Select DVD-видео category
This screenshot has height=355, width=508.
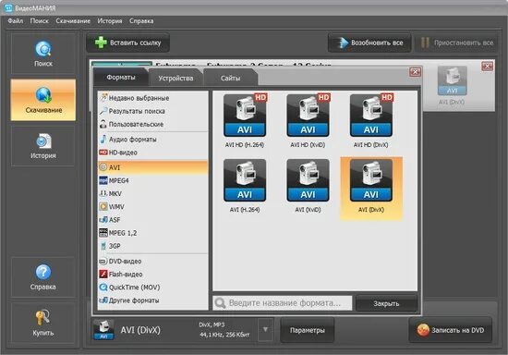[x=152, y=262]
